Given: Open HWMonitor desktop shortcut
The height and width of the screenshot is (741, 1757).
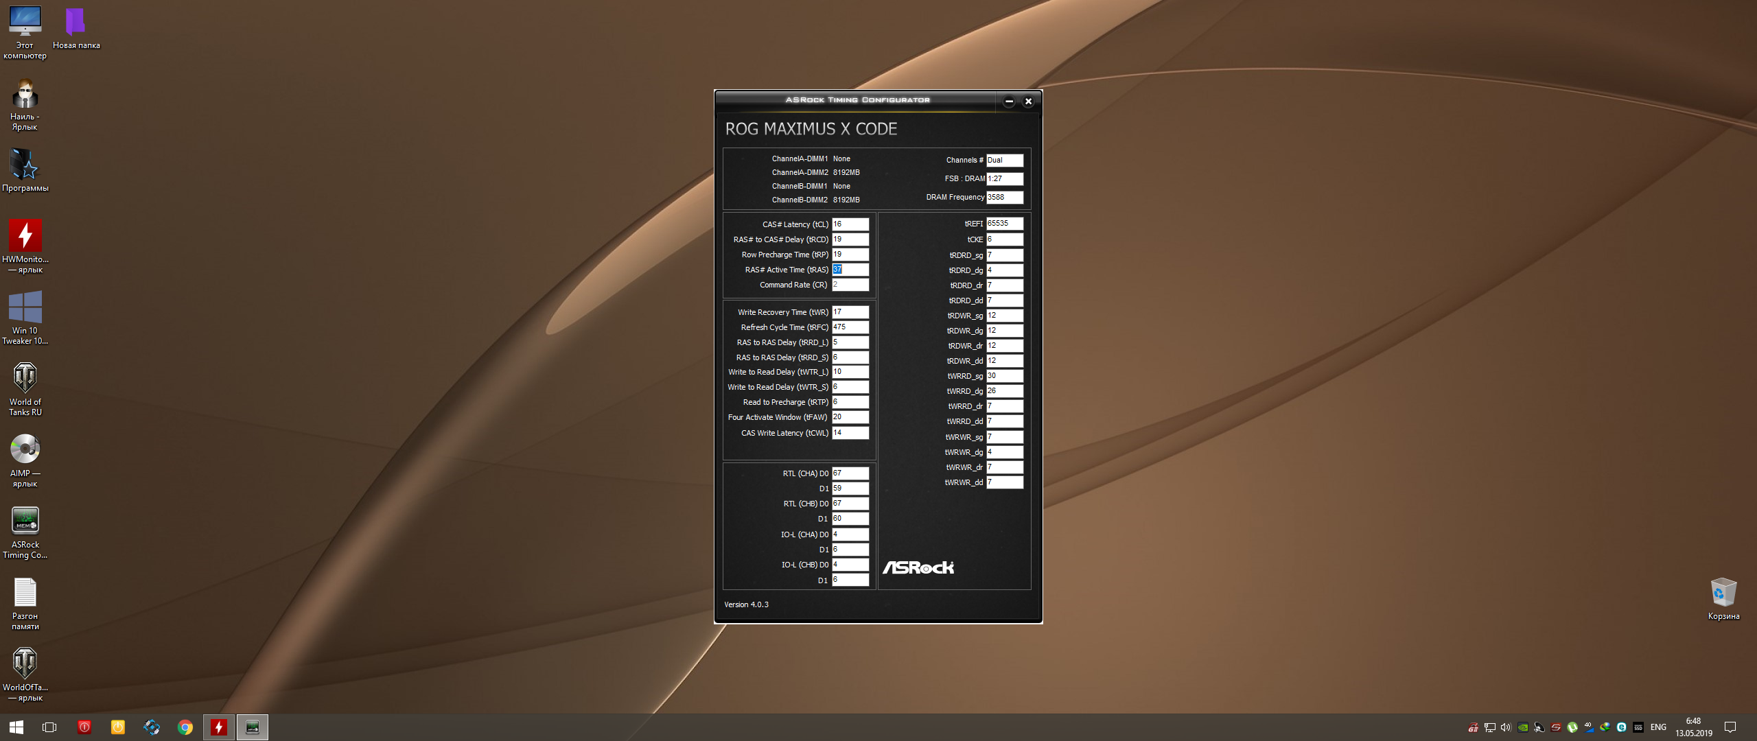Looking at the screenshot, I should pos(25,237).
